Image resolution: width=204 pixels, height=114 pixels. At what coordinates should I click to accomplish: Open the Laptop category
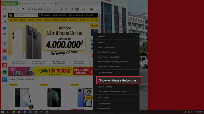(23, 20)
